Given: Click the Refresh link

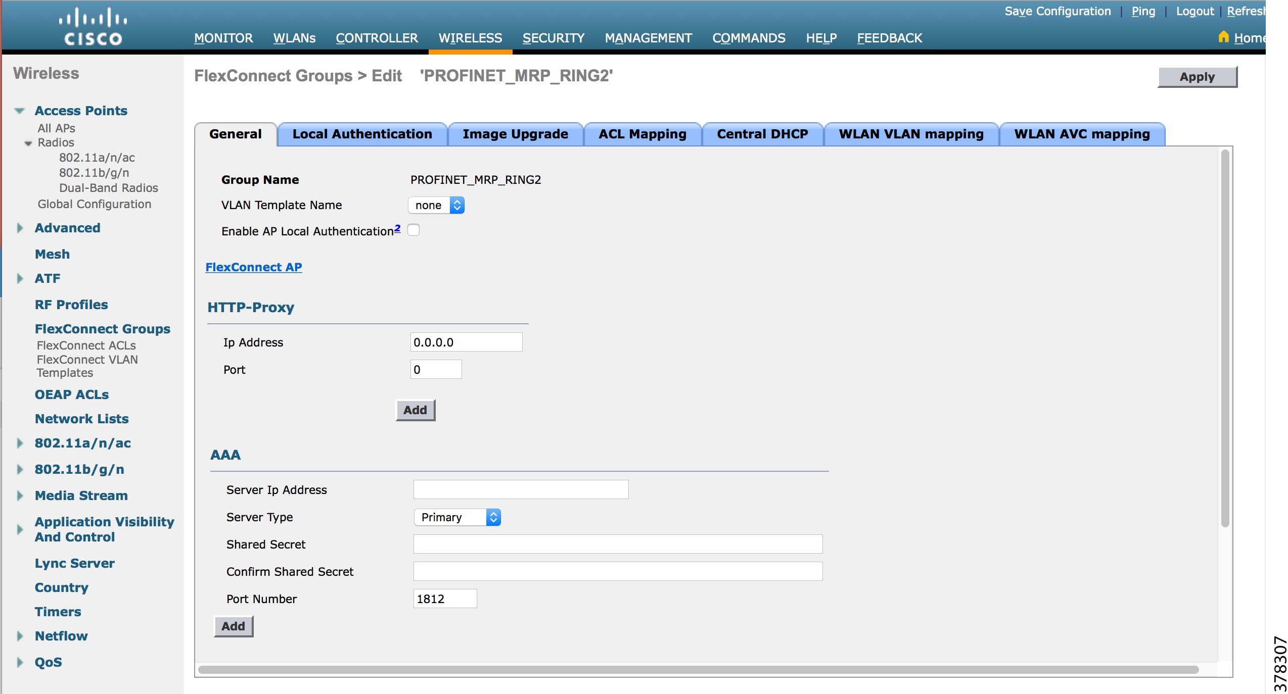Looking at the screenshot, I should coord(1246,11).
